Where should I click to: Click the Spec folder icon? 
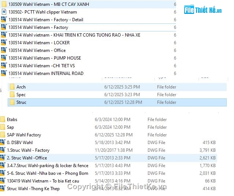point(12,95)
